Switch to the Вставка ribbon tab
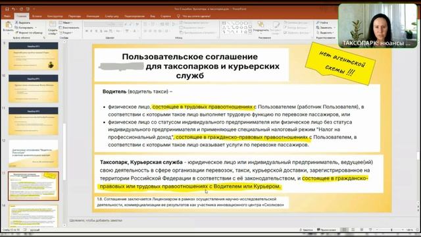The width and height of the screenshot is (421, 237). (37, 16)
